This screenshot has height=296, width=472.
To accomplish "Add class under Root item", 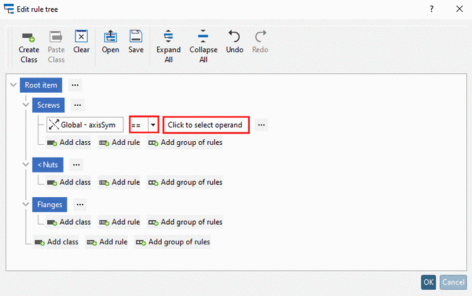I will (56, 242).
